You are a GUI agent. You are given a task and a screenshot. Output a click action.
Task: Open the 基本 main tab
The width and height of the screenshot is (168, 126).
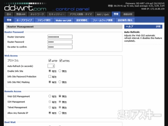[9, 14]
